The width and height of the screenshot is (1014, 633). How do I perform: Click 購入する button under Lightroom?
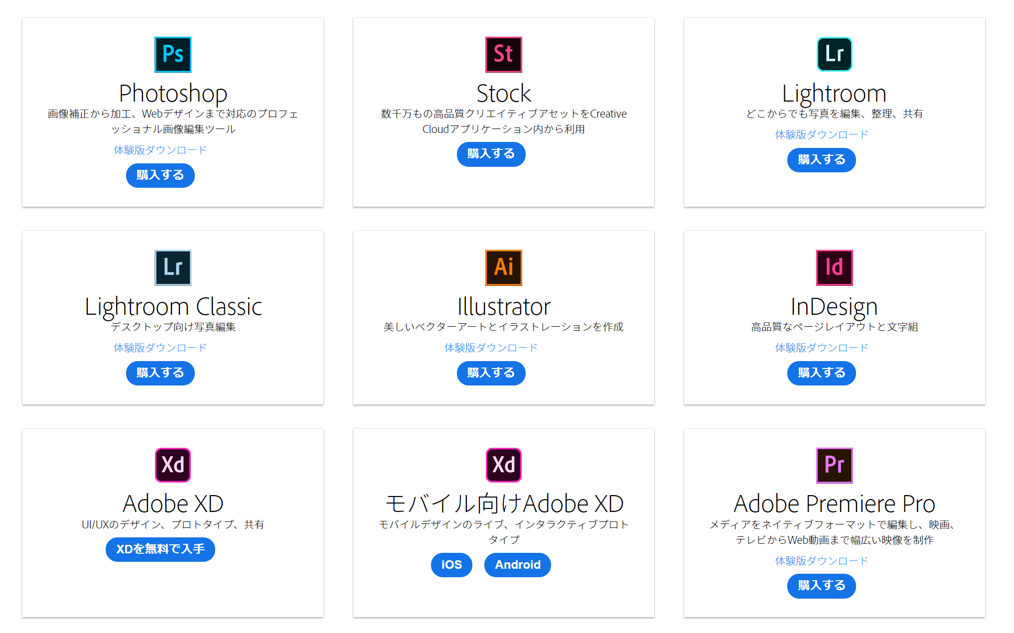pos(822,160)
